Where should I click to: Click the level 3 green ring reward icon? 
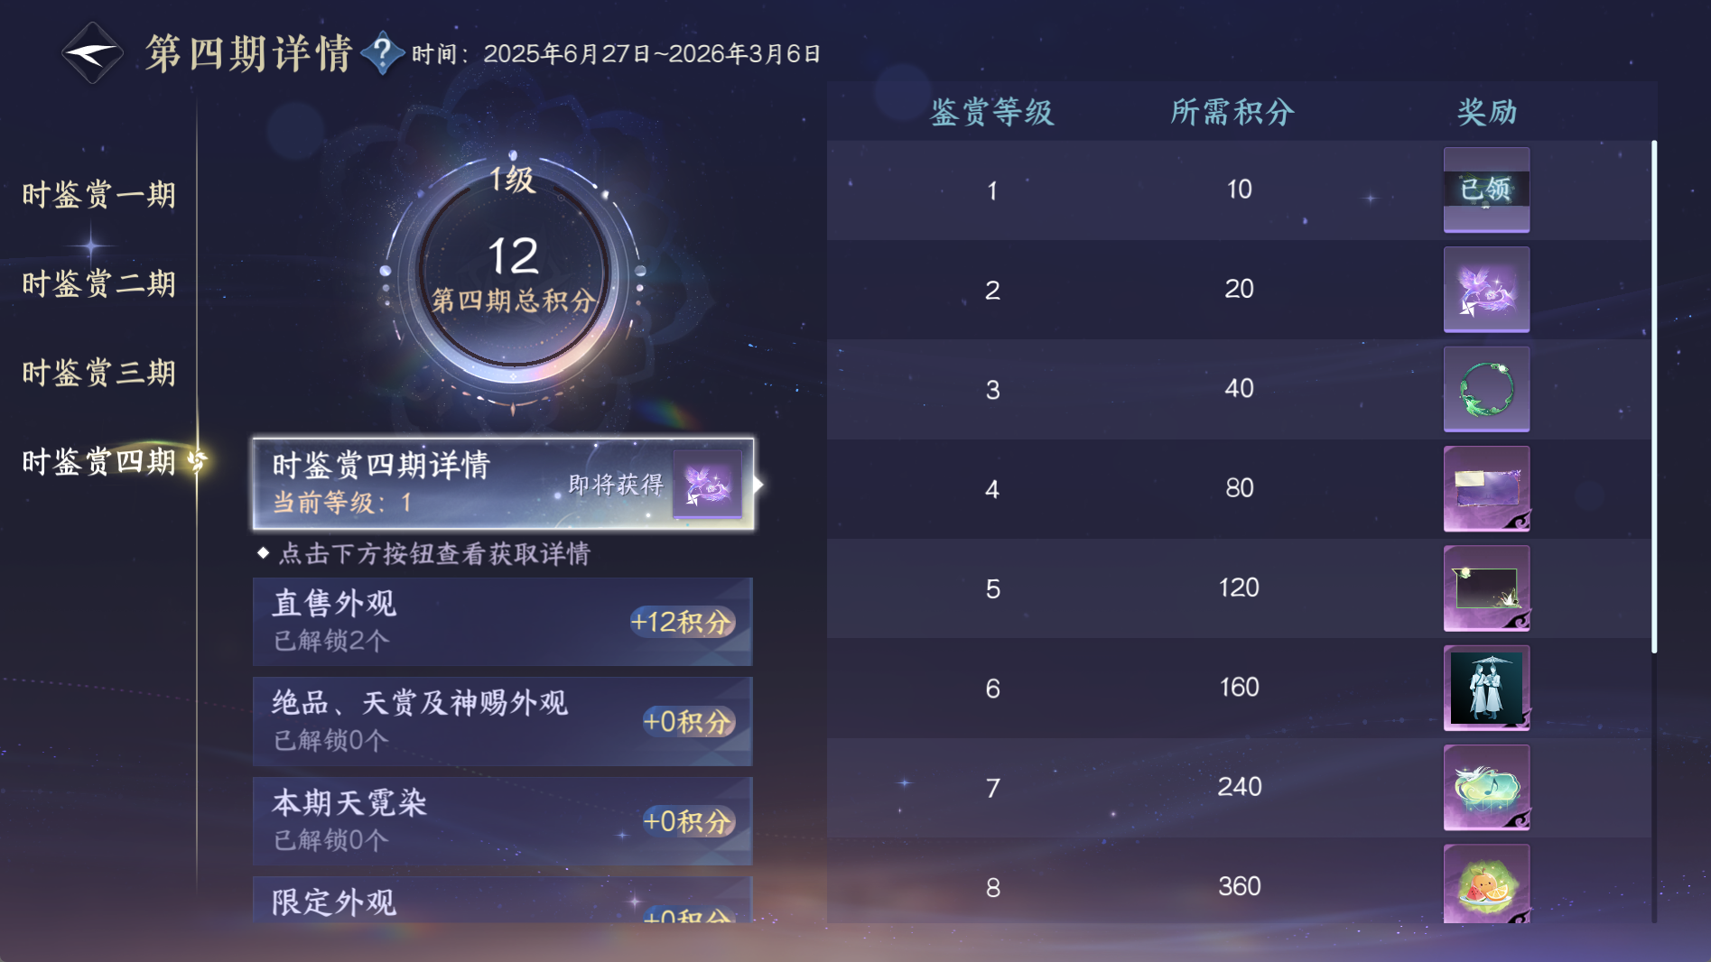[x=1486, y=390]
